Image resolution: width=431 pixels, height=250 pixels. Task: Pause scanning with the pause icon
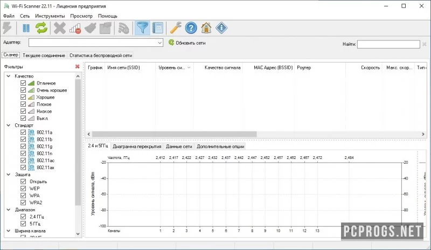click(26, 28)
